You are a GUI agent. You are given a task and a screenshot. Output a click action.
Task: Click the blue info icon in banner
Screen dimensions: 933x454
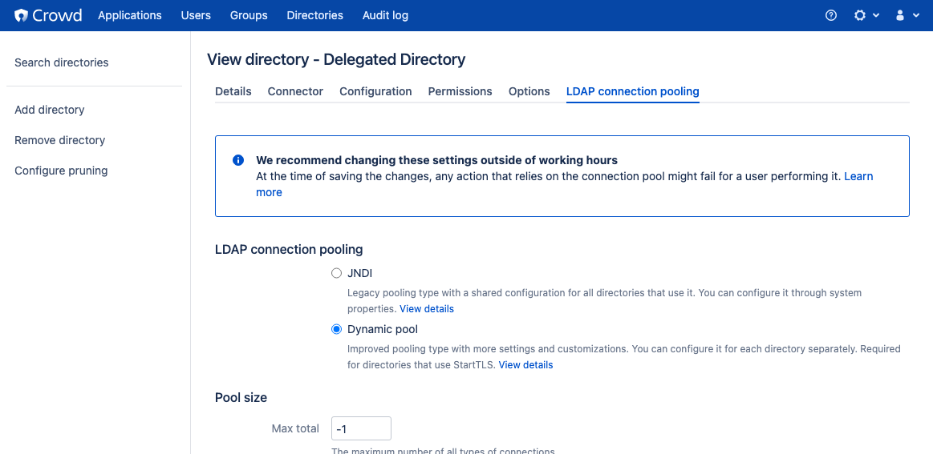coord(237,160)
